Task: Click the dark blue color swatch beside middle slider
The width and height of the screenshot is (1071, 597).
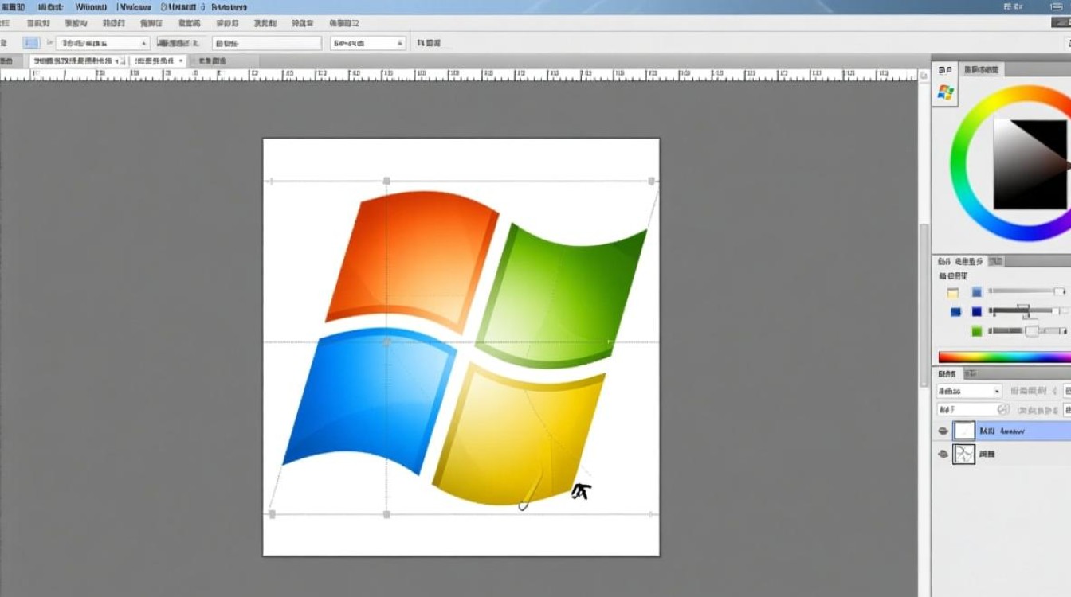Action: coord(977,312)
